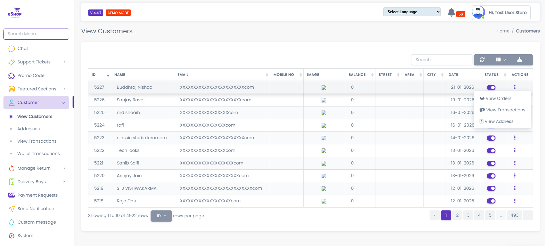Toggle status switch for Arinjay Jain

[x=491, y=176]
